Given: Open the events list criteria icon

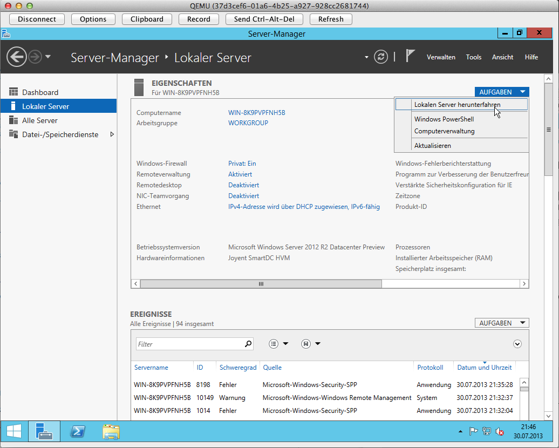Looking at the screenshot, I should point(274,344).
